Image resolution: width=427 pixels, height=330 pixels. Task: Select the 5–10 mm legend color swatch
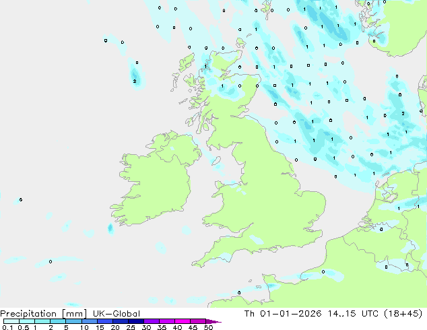pyautogui.click(x=73, y=321)
